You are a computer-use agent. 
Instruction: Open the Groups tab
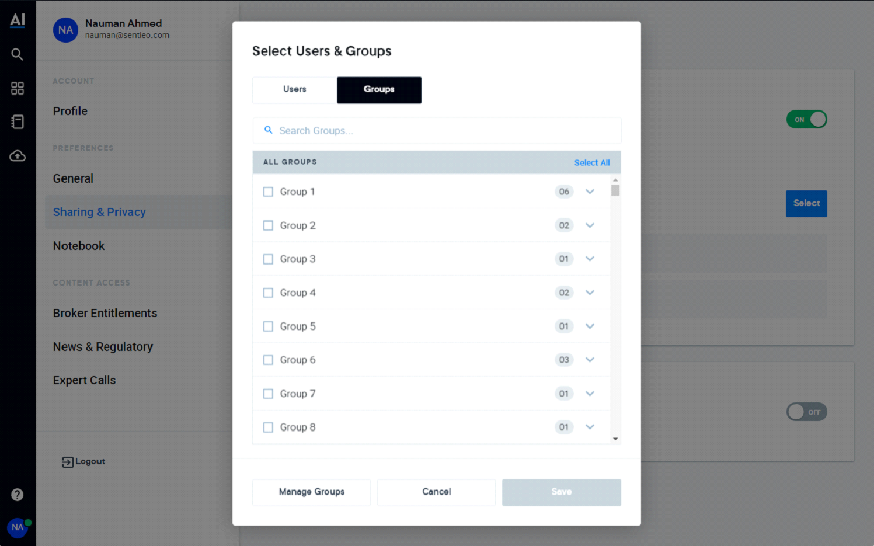[x=379, y=89]
